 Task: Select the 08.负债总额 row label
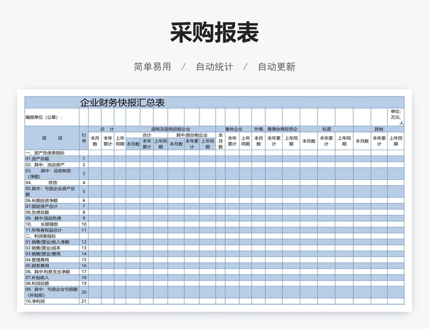coord(52,213)
